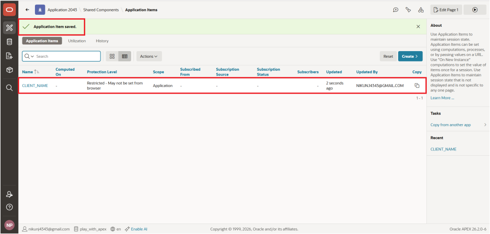
Task: Open the sidebar search magnifier
Action: (x=9, y=88)
